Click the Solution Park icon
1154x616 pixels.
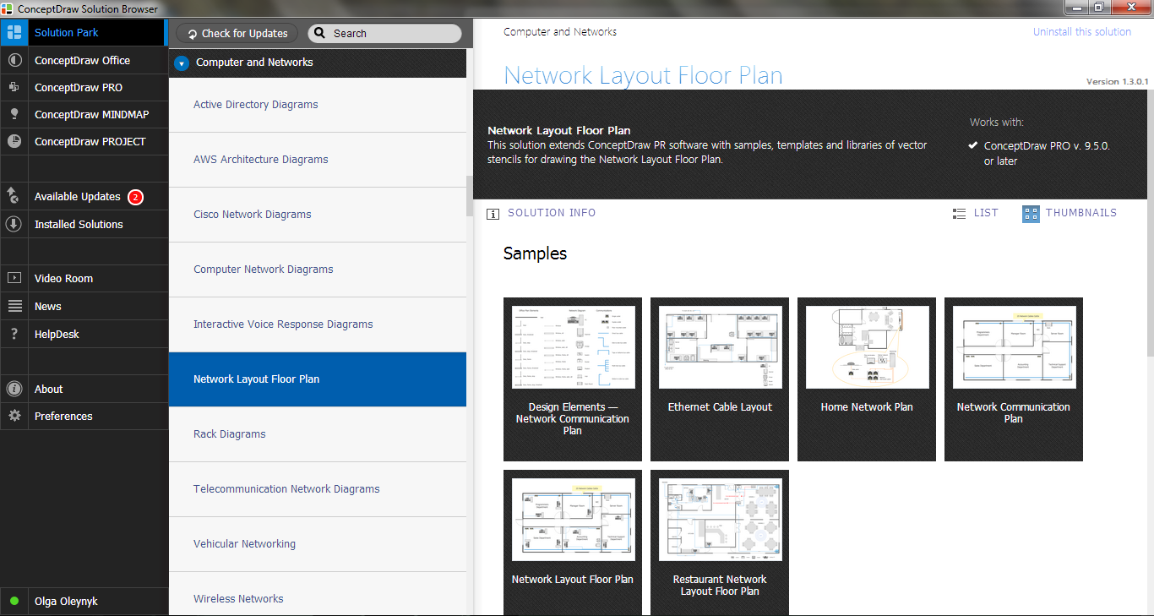(14, 33)
